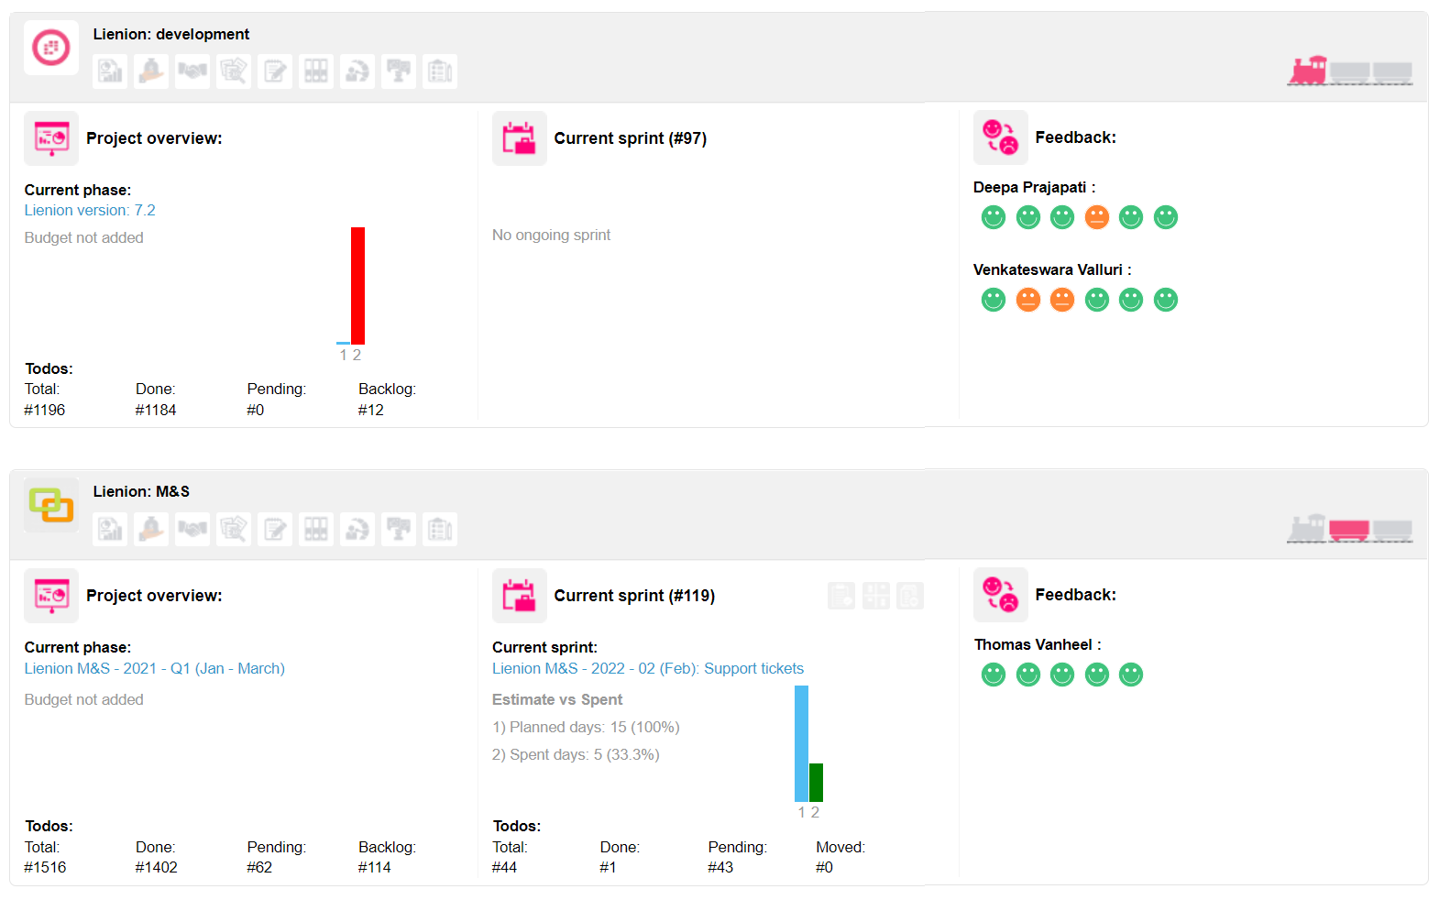This screenshot has width=1439, height=900.
Task: Open the Lienion version: 7.2 phase link
Action: tap(90, 211)
